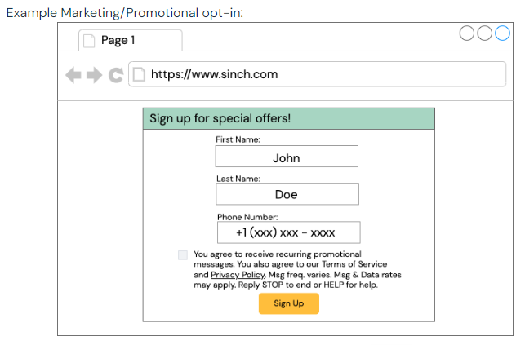Viewport: 525px width, 345px height.
Task: Click the Phone Number label
Action: coord(247,217)
